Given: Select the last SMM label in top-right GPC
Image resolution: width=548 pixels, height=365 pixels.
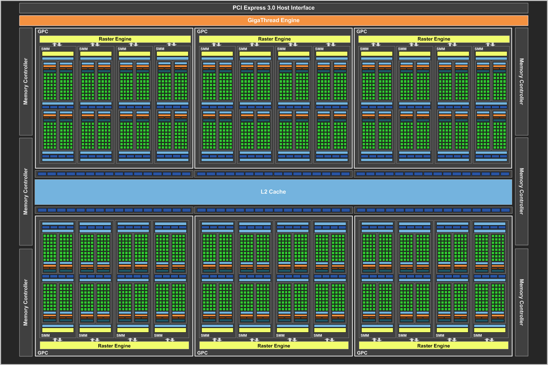Looking at the screenshot, I should (479, 49).
